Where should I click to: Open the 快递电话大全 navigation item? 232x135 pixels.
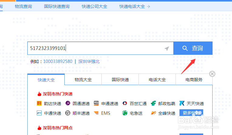[132, 6]
